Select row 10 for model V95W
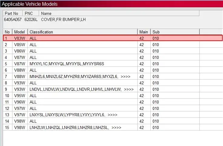 click(113, 96)
